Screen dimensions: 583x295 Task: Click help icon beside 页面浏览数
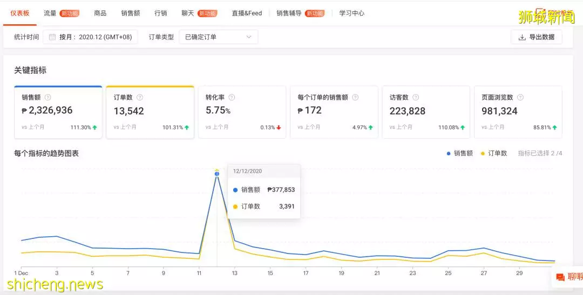[520, 97]
